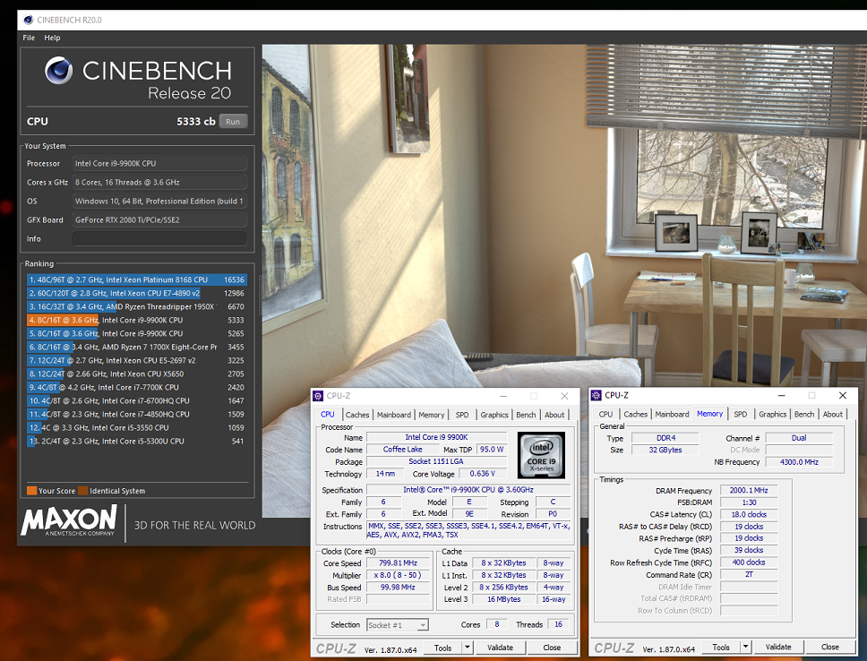The image size is (867, 661).
Task: Click Tools button in right CPU-Z
Action: pyautogui.click(x=721, y=648)
